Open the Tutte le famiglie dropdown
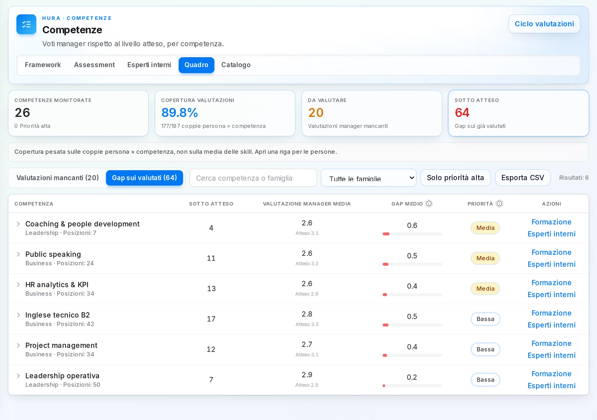597x420 pixels. click(368, 178)
